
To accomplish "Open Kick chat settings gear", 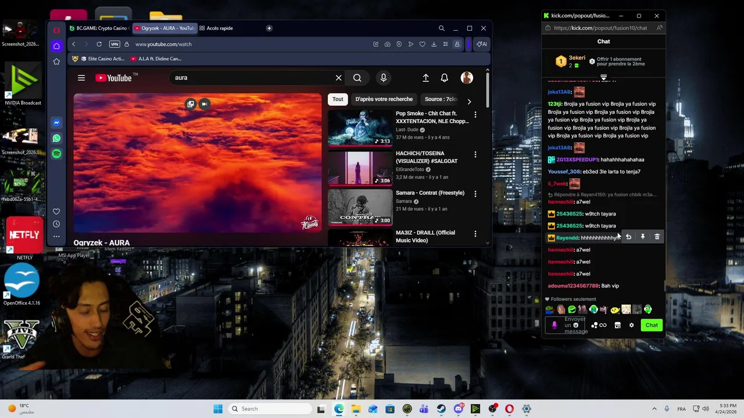I will (631, 325).
